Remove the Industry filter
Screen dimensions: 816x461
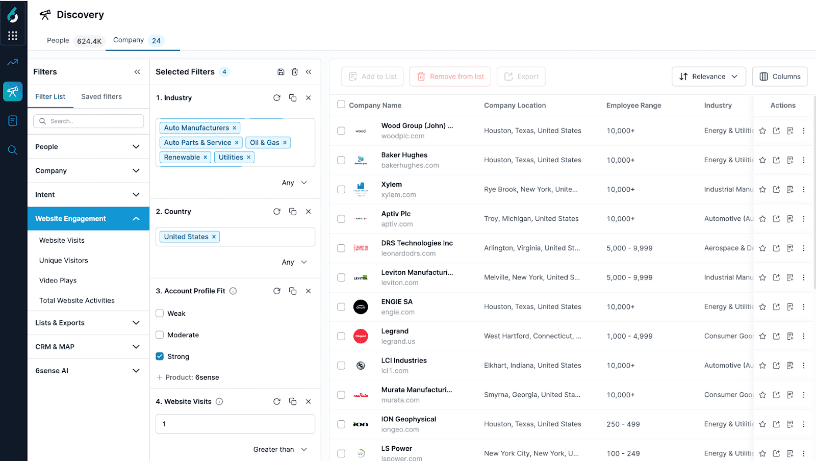click(309, 98)
